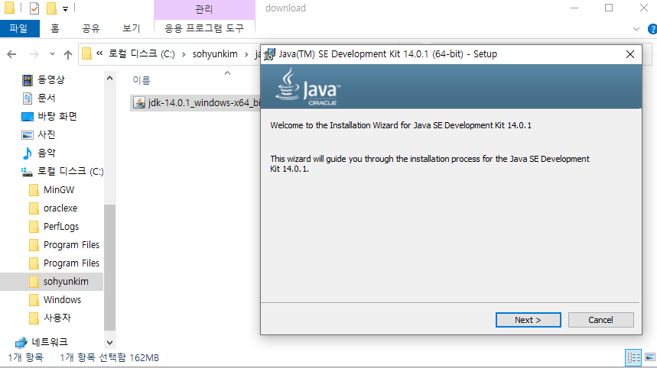Open 응용 프로그램 도구 tab
This screenshot has height=368, width=657.
pyautogui.click(x=204, y=28)
